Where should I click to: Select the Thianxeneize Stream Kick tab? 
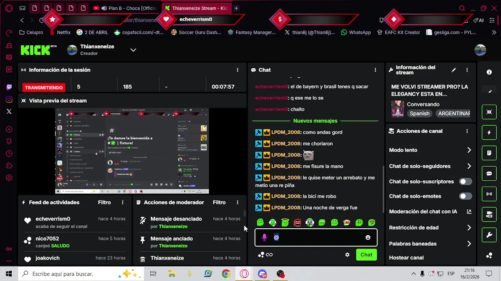(x=196, y=8)
